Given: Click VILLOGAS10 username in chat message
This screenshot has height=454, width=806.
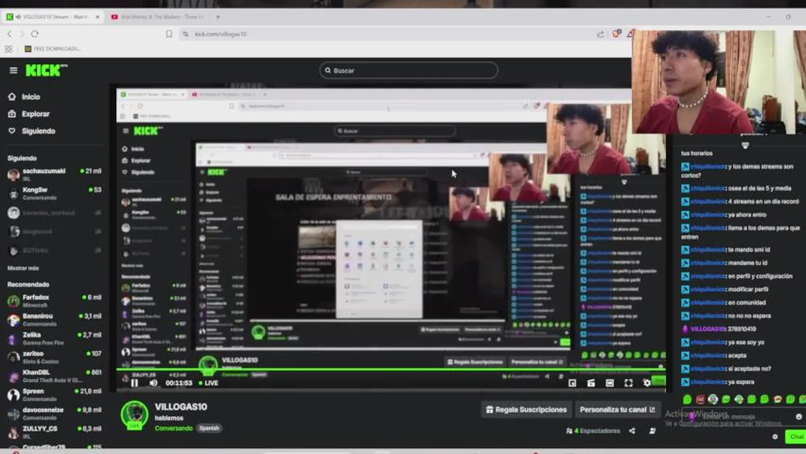Looking at the screenshot, I should click(x=708, y=329).
